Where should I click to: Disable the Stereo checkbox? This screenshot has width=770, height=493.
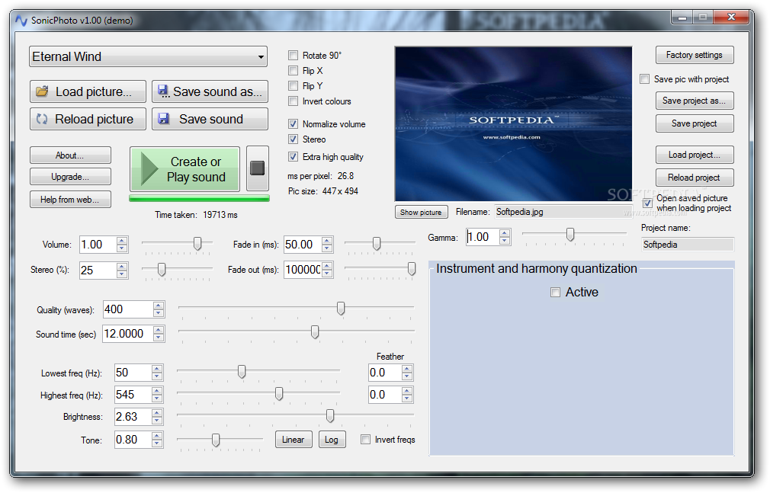(294, 139)
